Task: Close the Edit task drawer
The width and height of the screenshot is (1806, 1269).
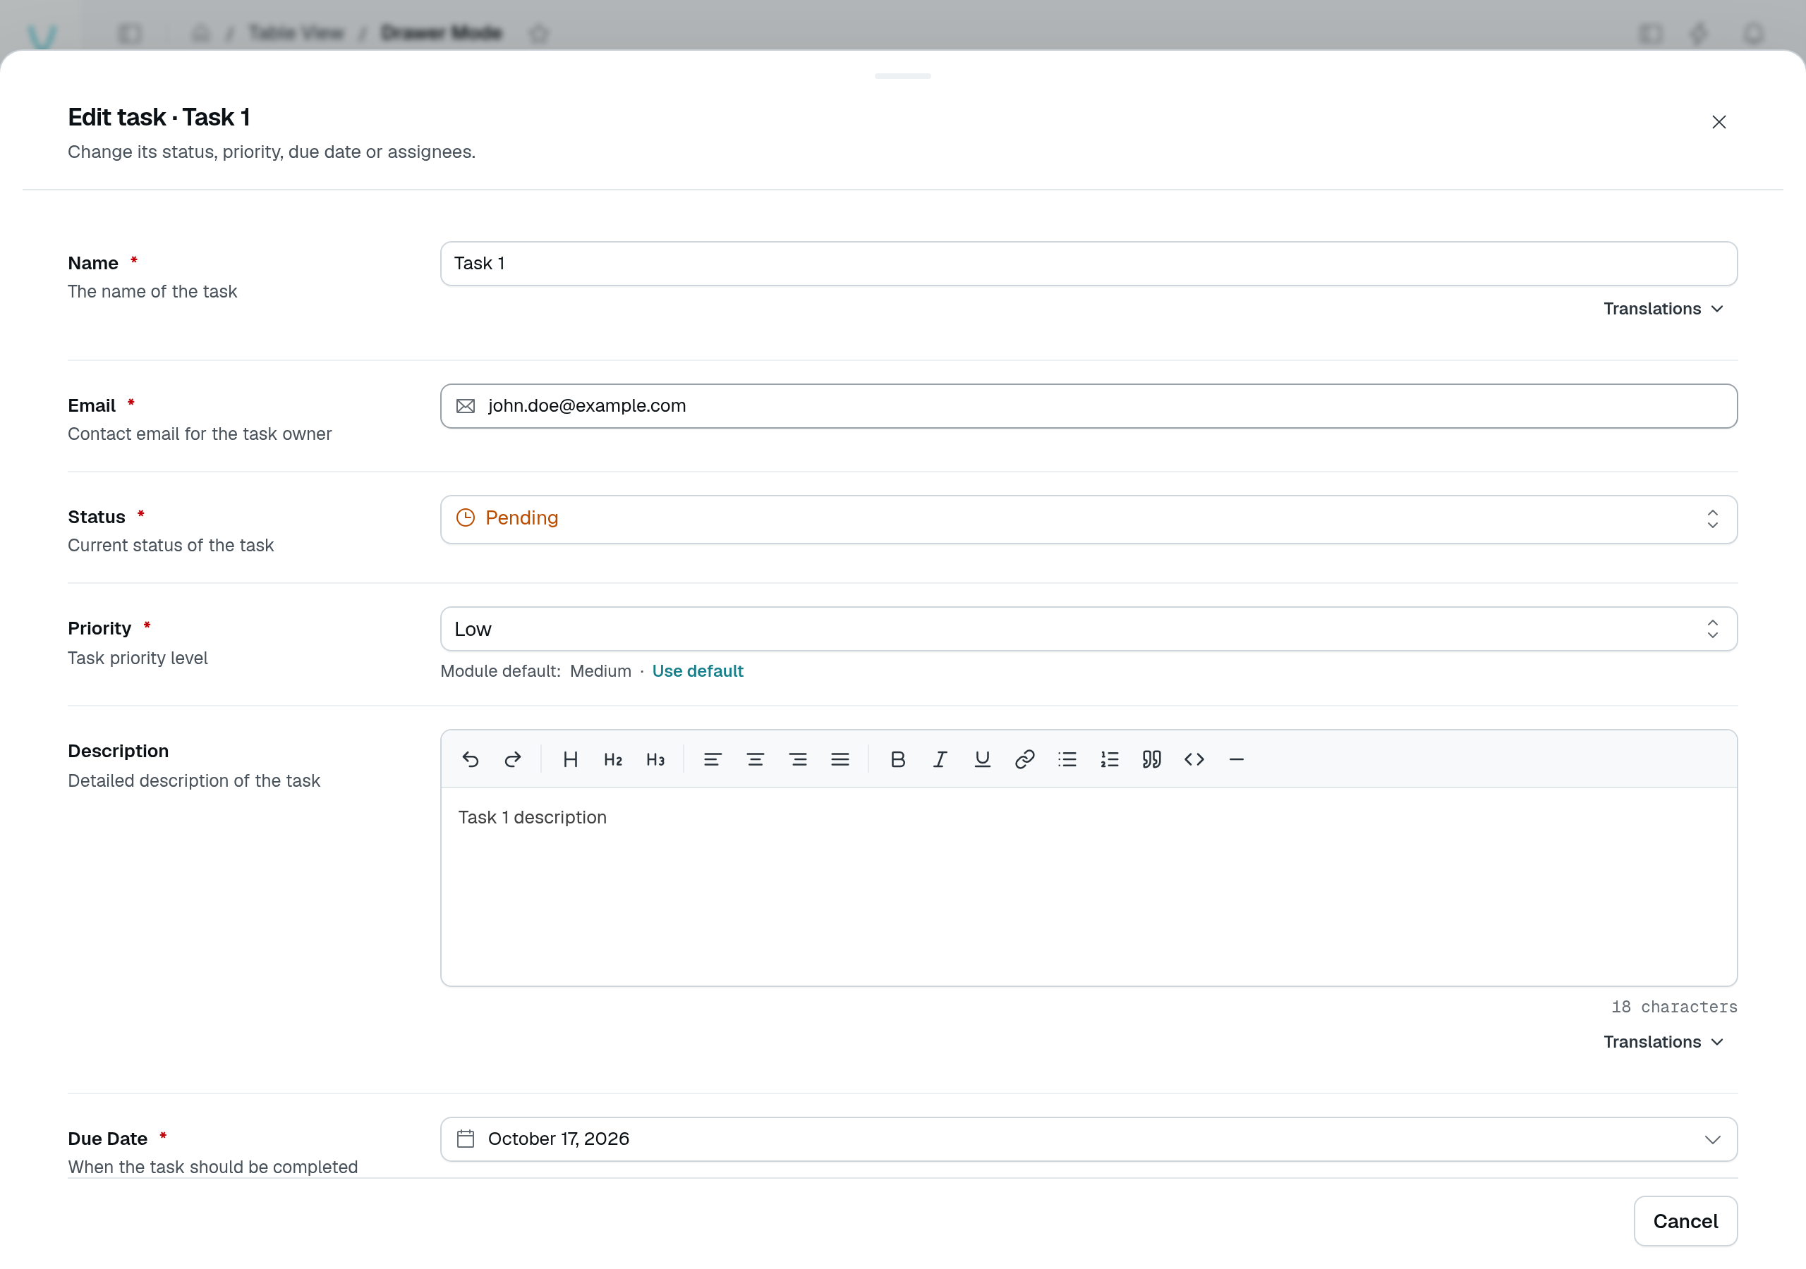Action: click(x=1719, y=122)
